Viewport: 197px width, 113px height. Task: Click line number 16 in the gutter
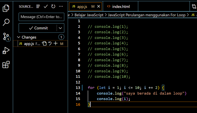point(78,104)
